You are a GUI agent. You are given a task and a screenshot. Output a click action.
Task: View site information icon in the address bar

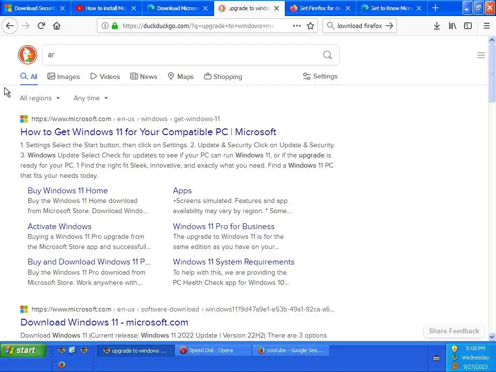click(x=105, y=26)
